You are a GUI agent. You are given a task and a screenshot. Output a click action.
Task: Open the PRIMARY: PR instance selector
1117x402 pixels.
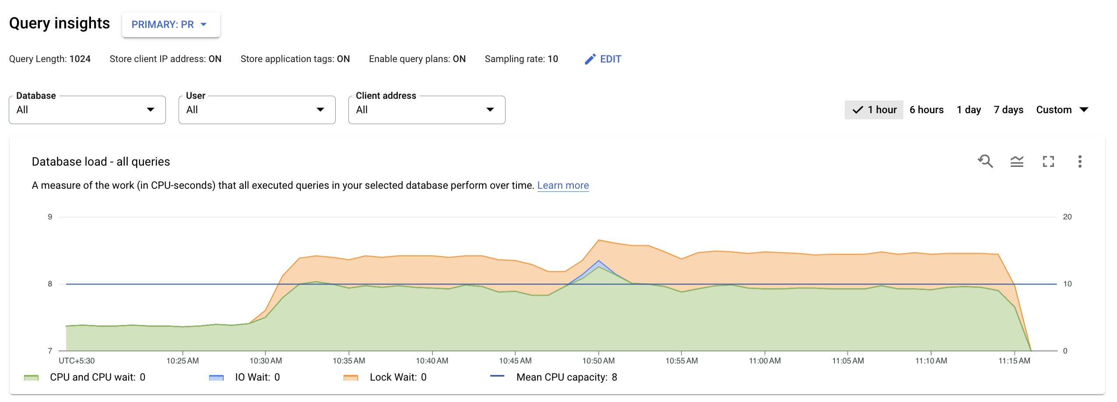(171, 24)
